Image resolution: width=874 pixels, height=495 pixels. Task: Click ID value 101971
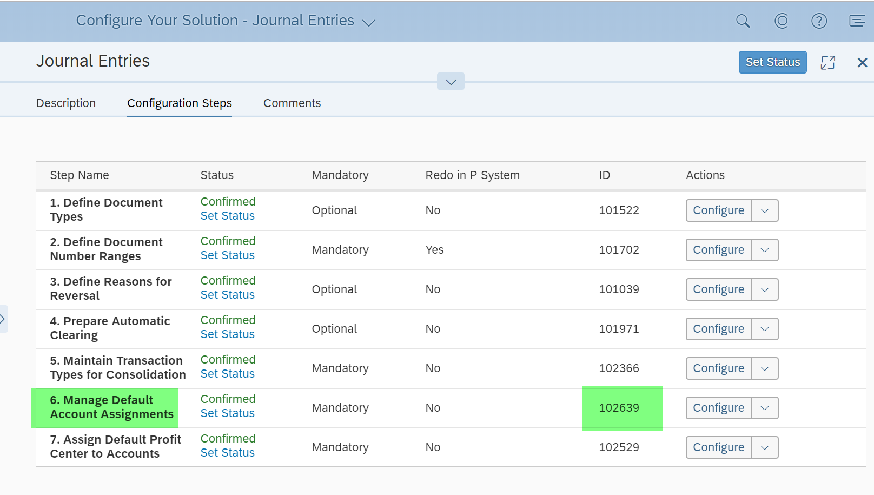pyautogui.click(x=619, y=329)
